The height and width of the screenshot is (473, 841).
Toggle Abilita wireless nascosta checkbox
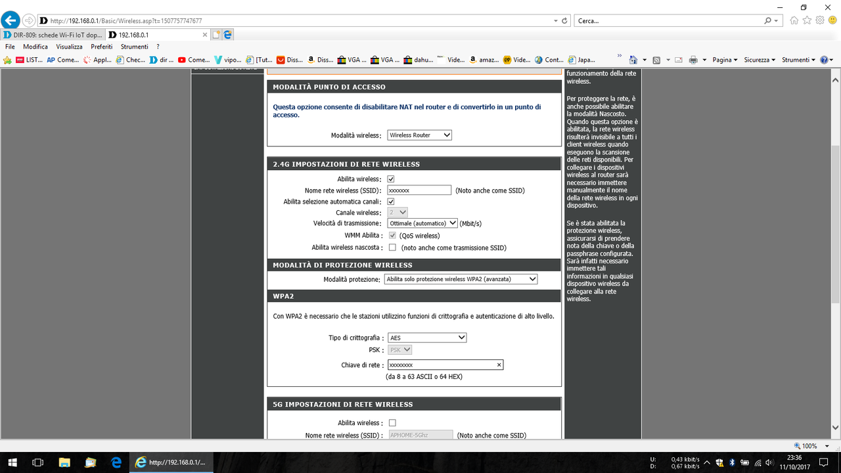[392, 248]
